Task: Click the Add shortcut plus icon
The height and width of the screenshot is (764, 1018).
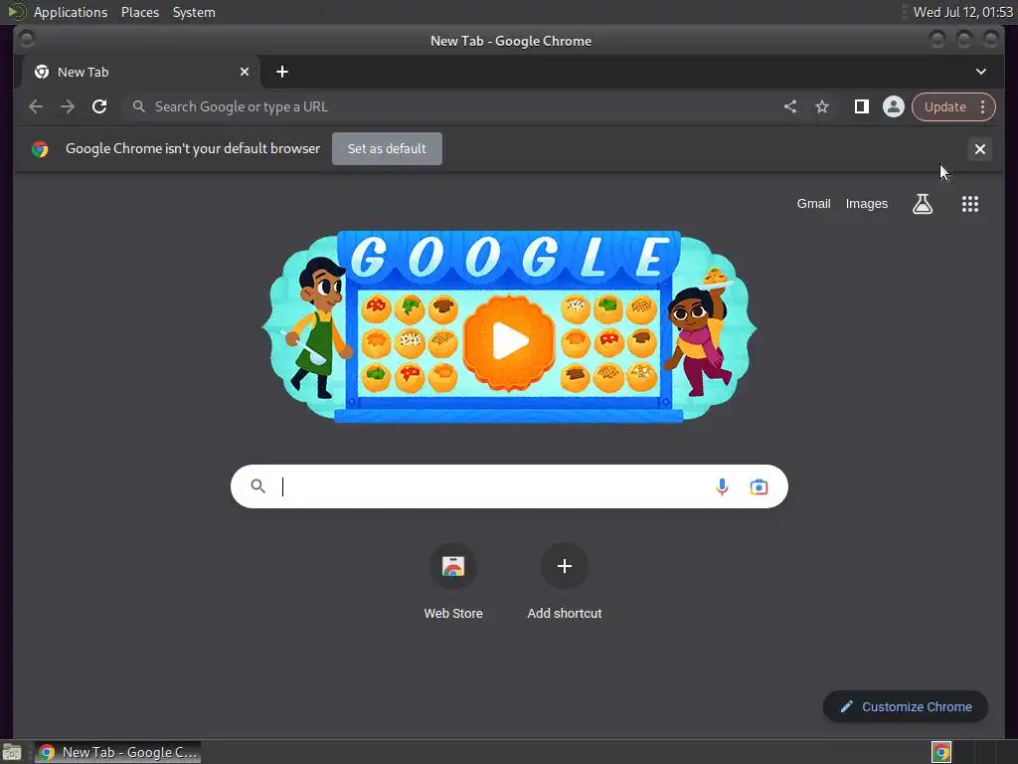Action: tap(565, 566)
